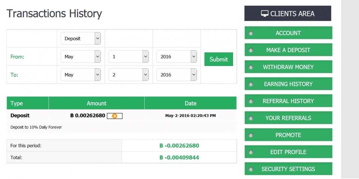Open the Edit Profile menu item
This screenshot has height=179, width=359.
pos(288,152)
